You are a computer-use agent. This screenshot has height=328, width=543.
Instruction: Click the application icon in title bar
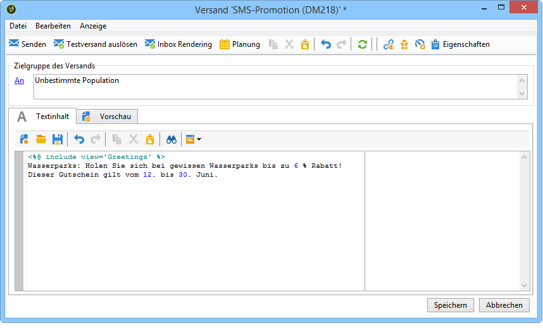(11, 9)
